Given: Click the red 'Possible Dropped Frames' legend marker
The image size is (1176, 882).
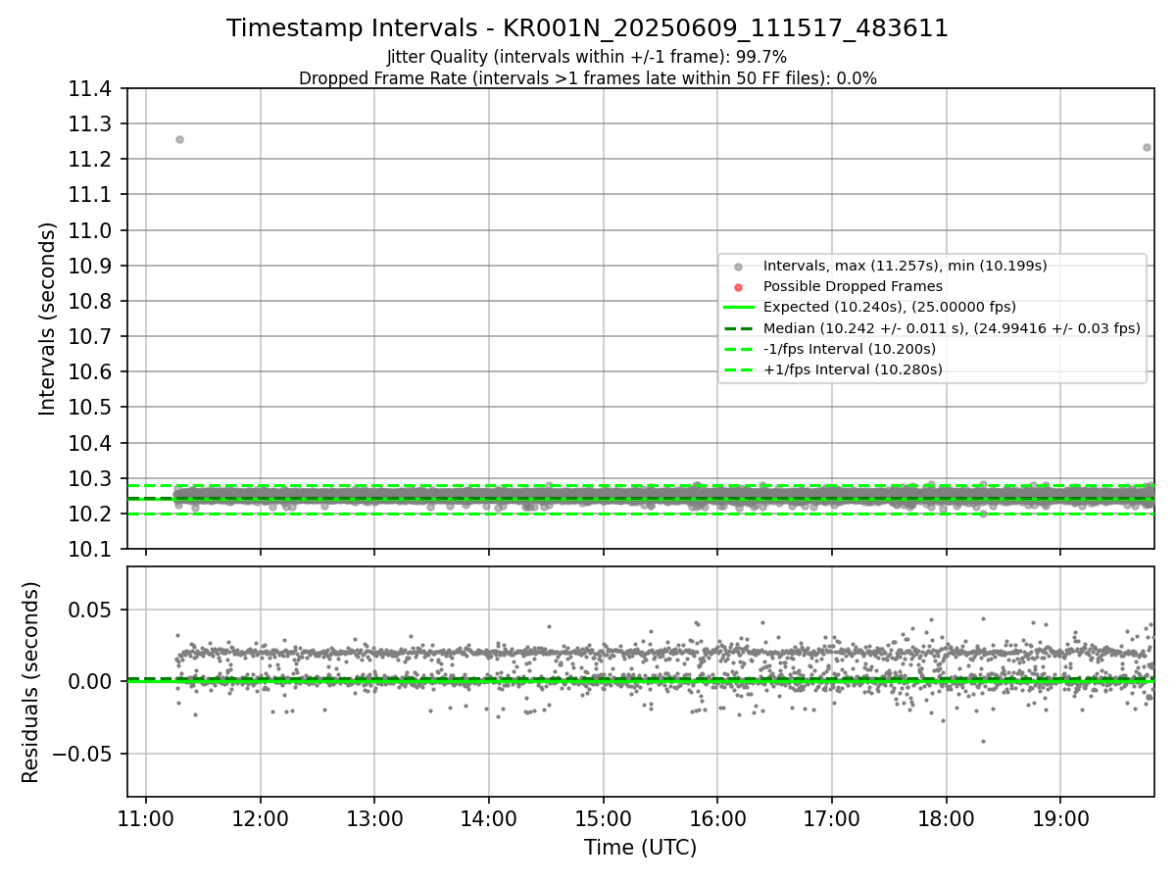Looking at the screenshot, I should click(738, 287).
